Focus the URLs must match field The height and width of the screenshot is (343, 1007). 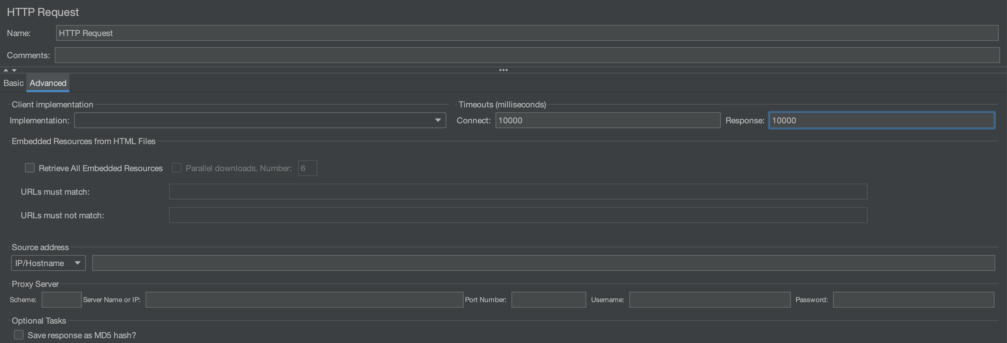(518, 192)
